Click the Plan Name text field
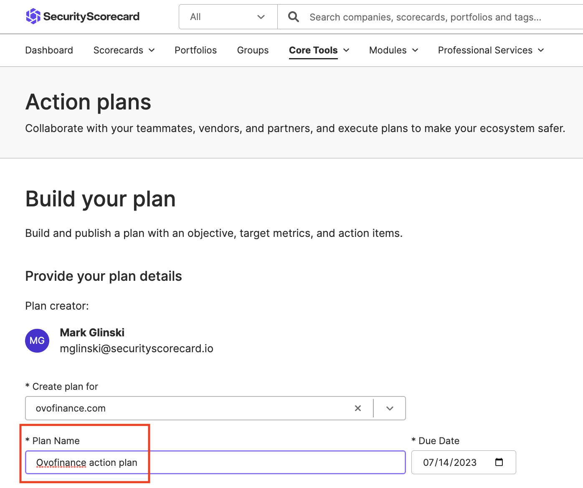This screenshot has height=488, width=583. point(215,462)
